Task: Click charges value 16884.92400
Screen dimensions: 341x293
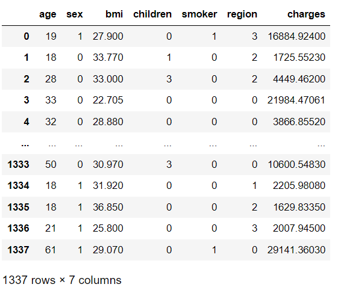Action: point(296,36)
